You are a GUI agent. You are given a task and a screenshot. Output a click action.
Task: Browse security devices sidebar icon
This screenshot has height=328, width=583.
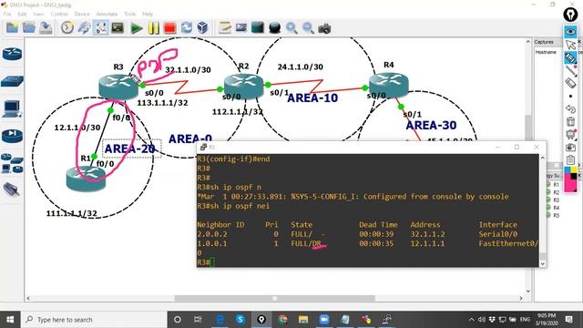click(12, 136)
